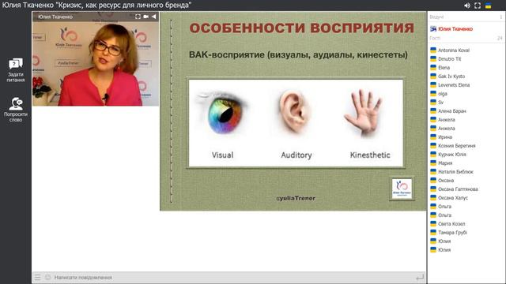Select guest 'Оксана Халус'
This screenshot has height=284, width=506.
click(453, 198)
